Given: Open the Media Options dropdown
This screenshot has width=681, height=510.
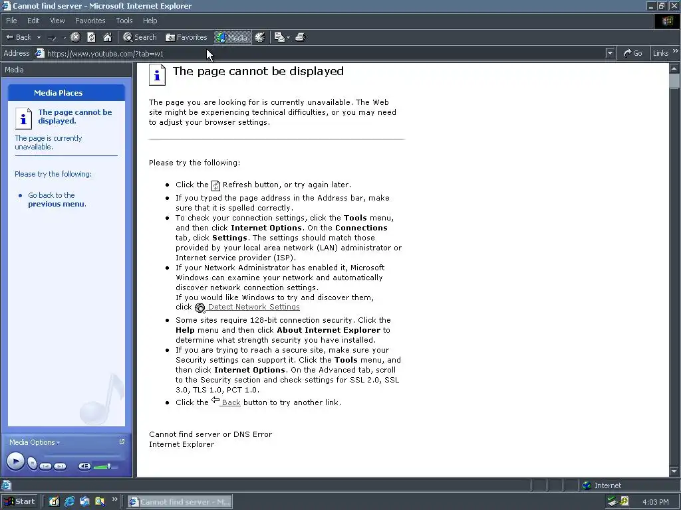Looking at the screenshot, I should [35, 442].
